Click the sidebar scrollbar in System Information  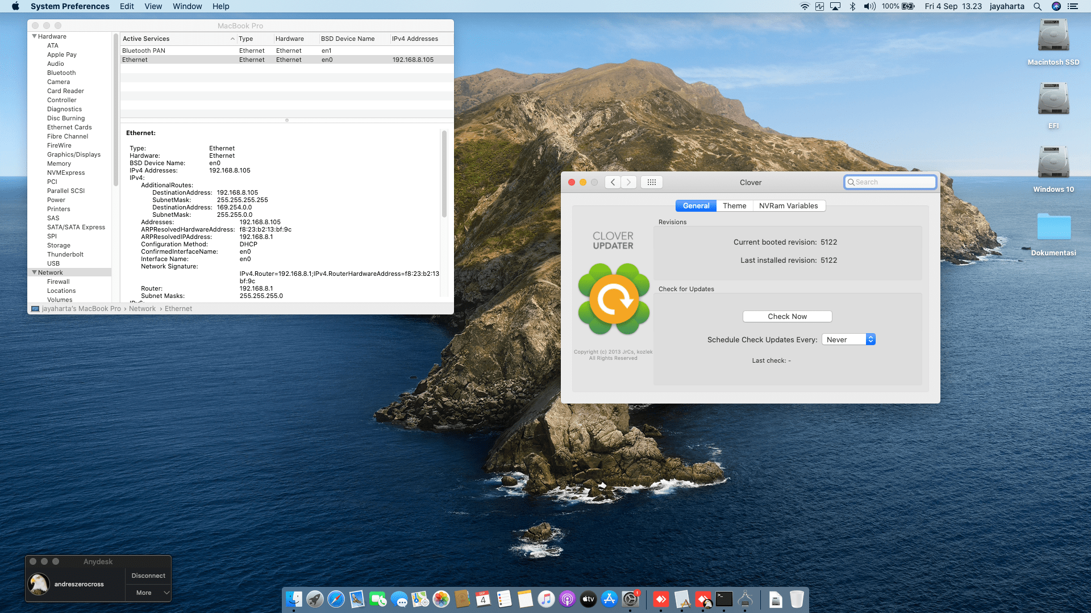coord(116,109)
